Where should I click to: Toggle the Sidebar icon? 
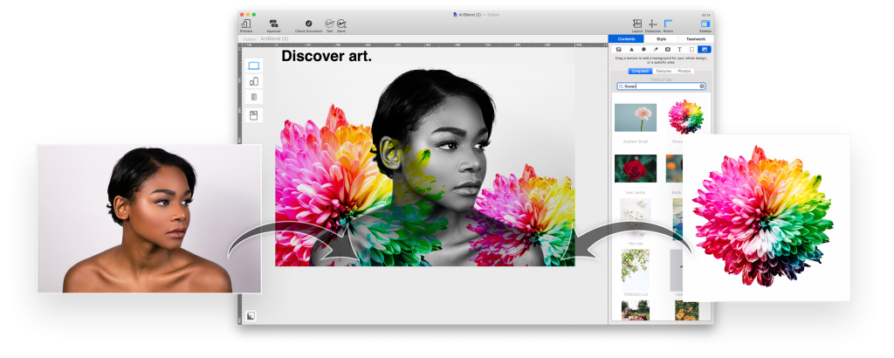pos(705,24)
